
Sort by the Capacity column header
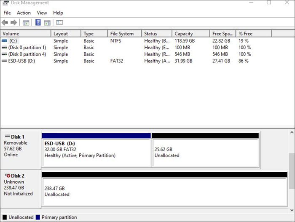(x=190, y=34)
